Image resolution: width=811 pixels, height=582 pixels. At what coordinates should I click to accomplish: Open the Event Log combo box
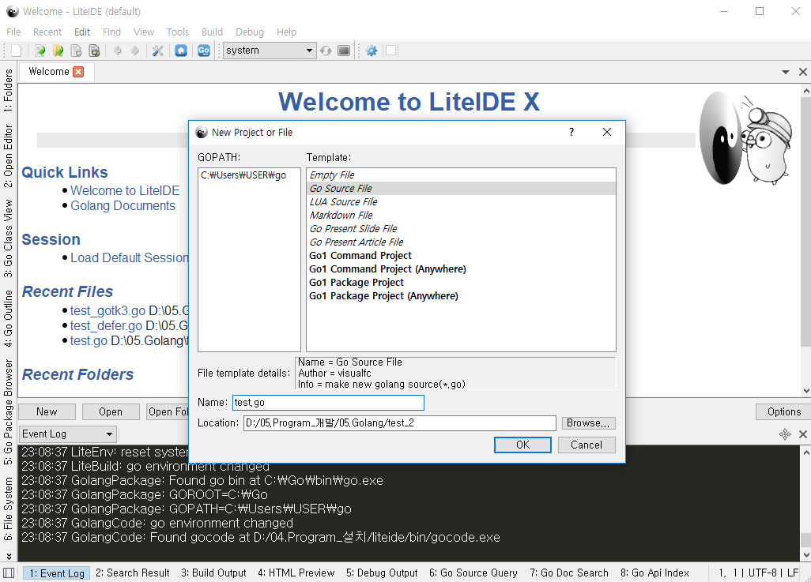tap(68, 434)
